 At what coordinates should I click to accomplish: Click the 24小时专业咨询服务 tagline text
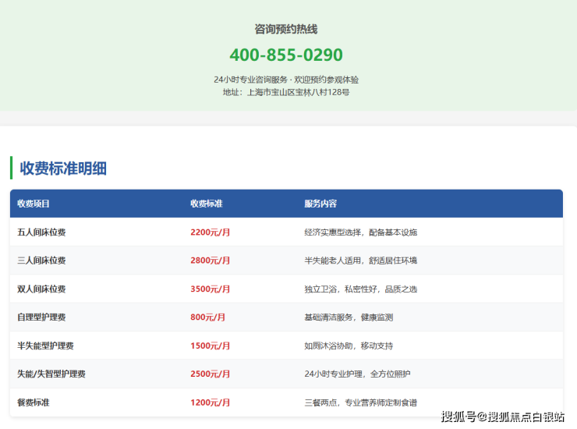[x=286, y=80]
